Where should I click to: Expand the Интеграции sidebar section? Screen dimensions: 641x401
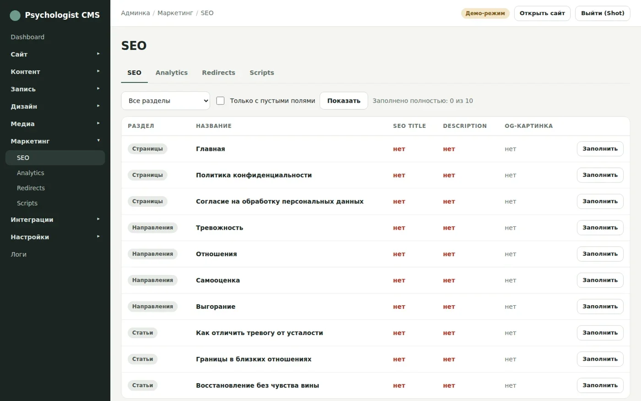[x=55, y=220]
